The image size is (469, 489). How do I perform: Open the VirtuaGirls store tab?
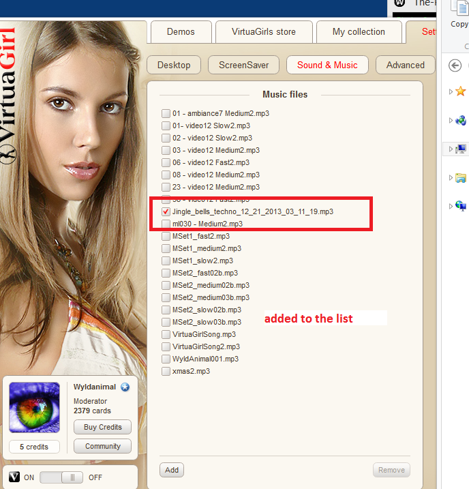point(264,32)
